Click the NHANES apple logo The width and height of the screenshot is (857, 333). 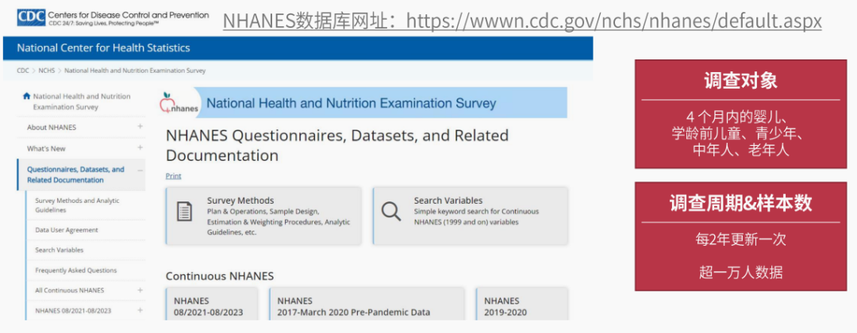tap(179, 102)
